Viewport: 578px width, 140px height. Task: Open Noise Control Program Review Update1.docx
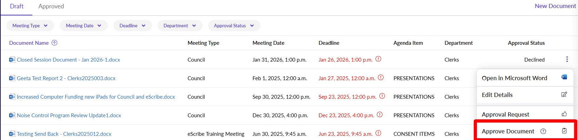(69, 115)
